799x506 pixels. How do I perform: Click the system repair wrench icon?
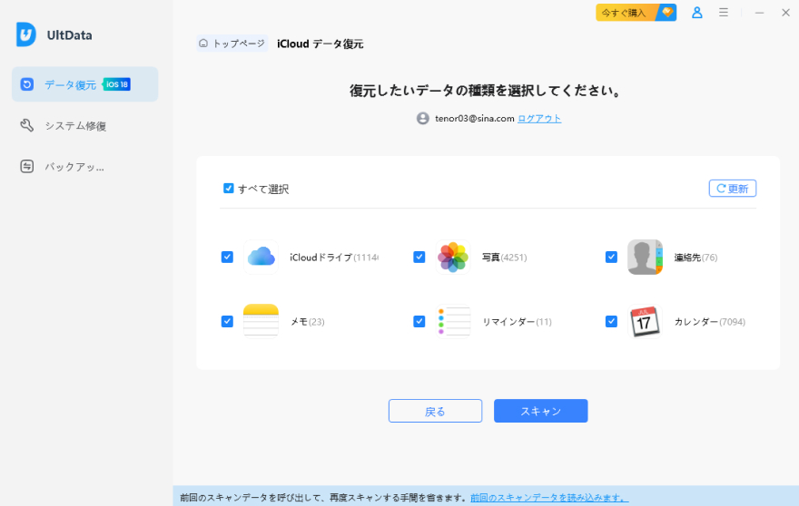pos(27,125)
